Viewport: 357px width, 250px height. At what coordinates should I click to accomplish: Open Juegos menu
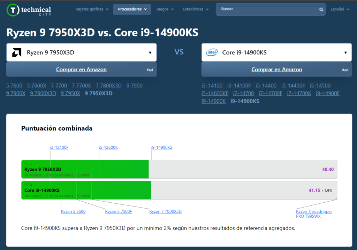[x=165, y=9]
